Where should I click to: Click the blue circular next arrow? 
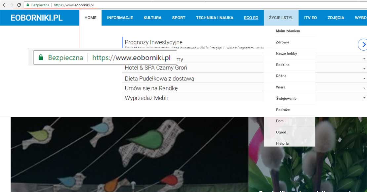(x=363, y=45)
